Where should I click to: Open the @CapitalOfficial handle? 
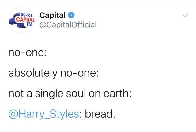(68, 24)
